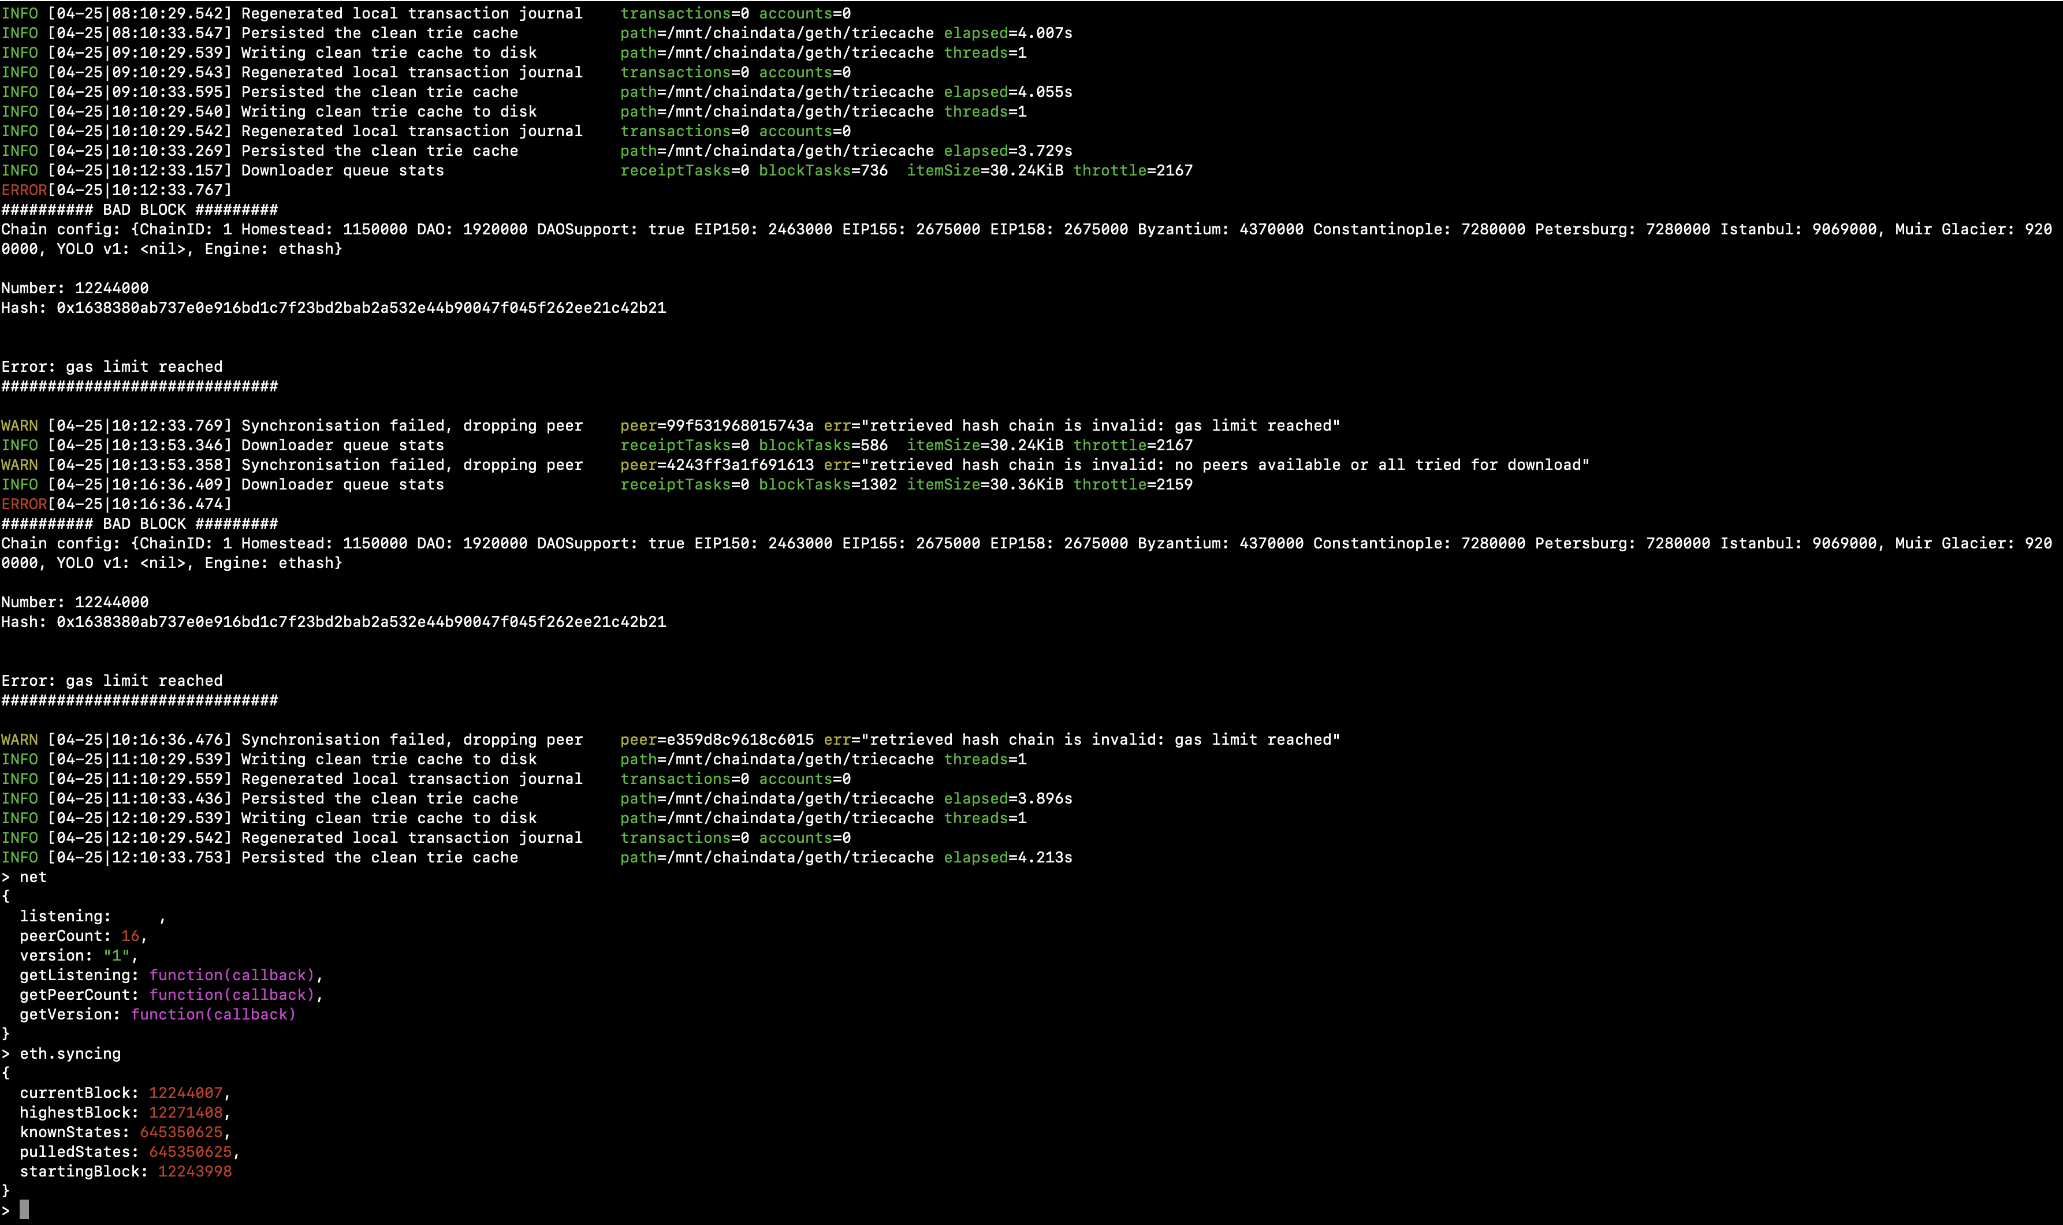Click the ERROR label at 10:16:36.474

(24, 503)
